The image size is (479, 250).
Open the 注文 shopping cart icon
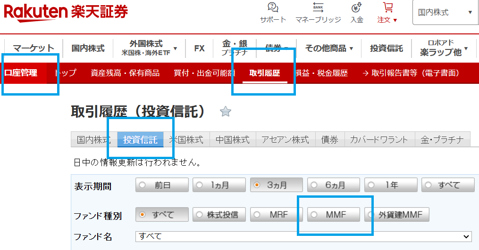[x=387, y=8]
